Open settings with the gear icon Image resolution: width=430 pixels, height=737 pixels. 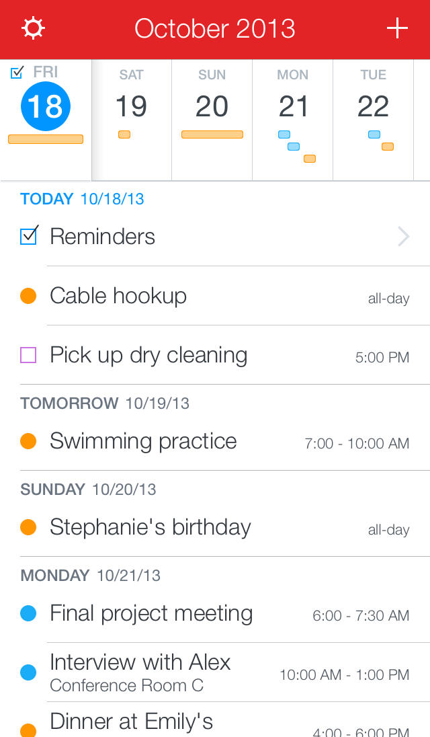(x=33, y=28)
